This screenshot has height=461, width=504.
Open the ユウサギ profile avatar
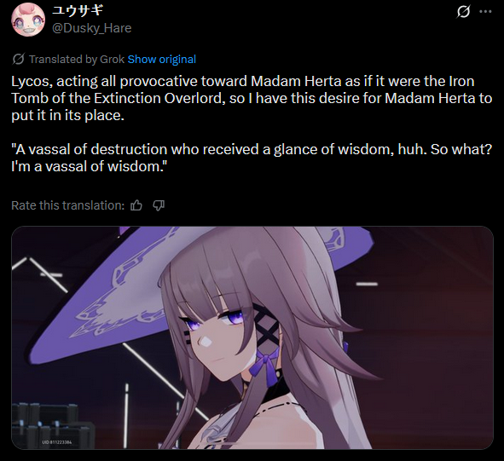[x=28, y=20]
